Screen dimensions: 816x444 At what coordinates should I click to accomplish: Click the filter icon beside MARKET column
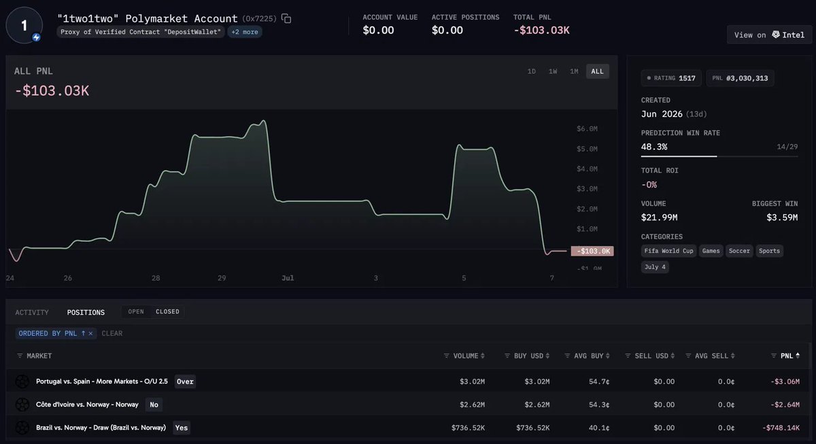coord(20,356)
